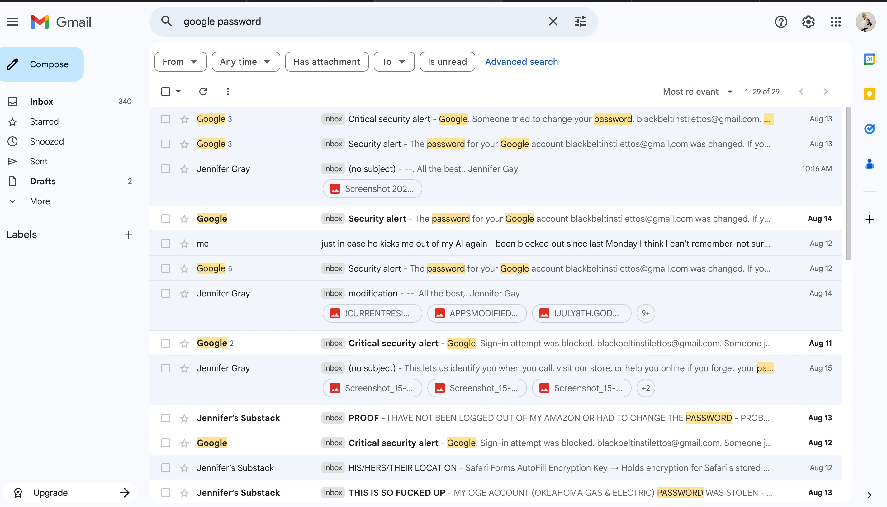
Task: Open Google Calendar side panel icon
Action: [x=869, y=59]
